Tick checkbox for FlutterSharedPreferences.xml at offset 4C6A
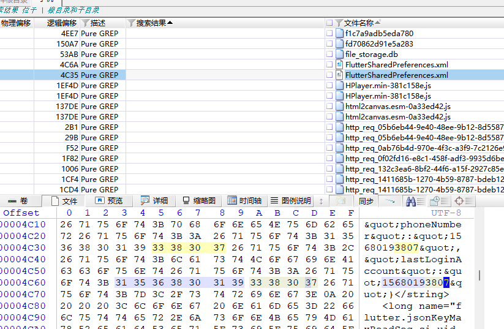Image resolution: width=504 pixels, height=329 pixels. coord(329,64)
